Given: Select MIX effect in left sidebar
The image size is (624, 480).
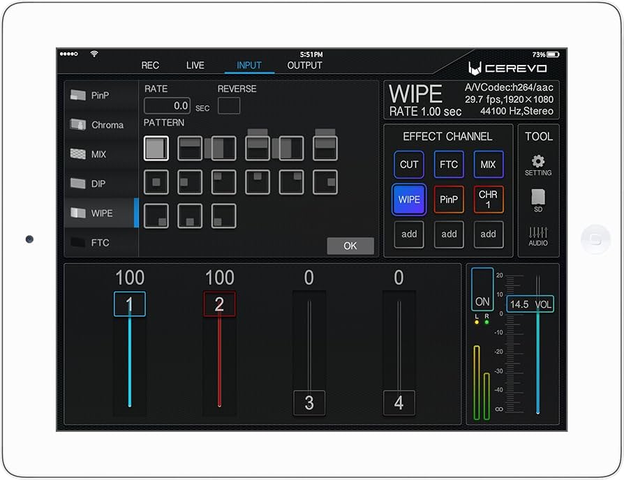Looking at the screenshot, I should tap(101, 154).
